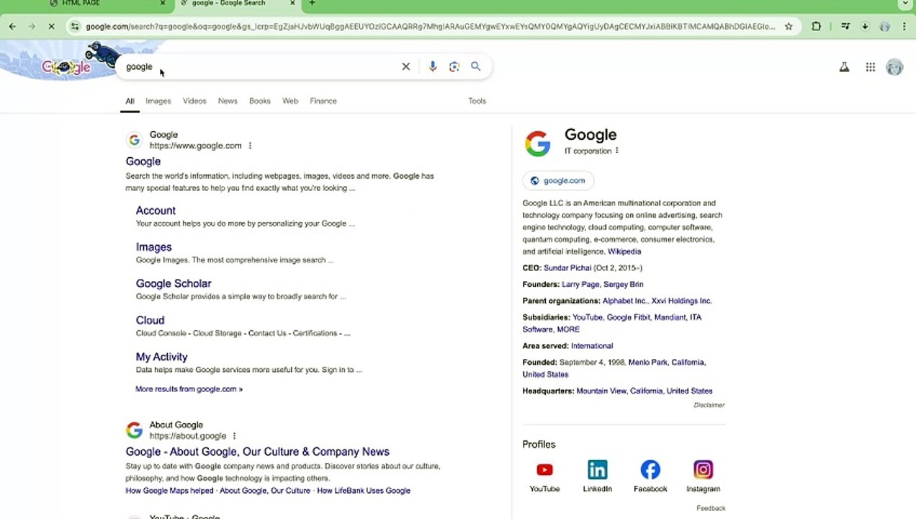
Task: Open Sergey Brin founder link
Action: [624, 285]
